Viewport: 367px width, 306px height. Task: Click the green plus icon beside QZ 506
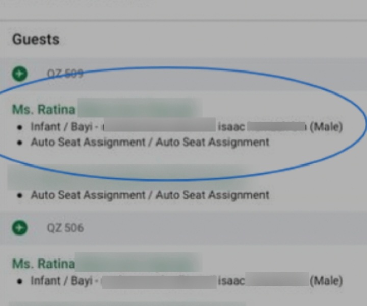[19, 228]
